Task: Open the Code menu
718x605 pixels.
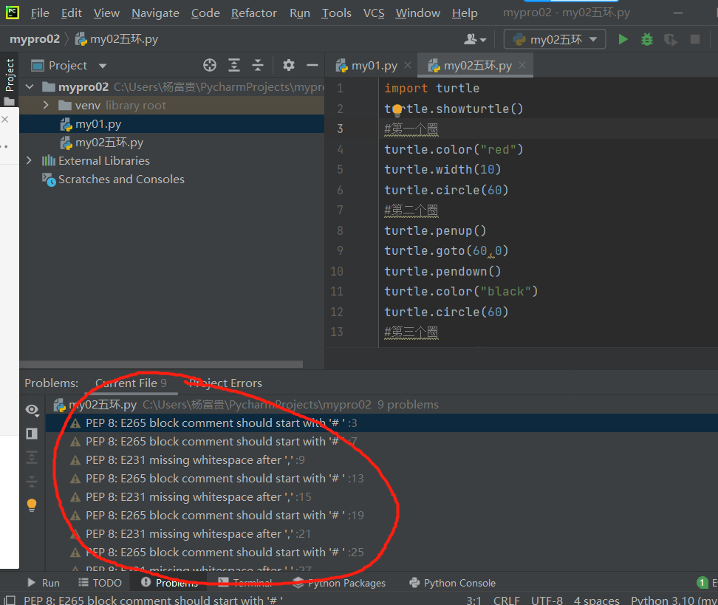Action: pyautogui.click(x=205, y=13)
